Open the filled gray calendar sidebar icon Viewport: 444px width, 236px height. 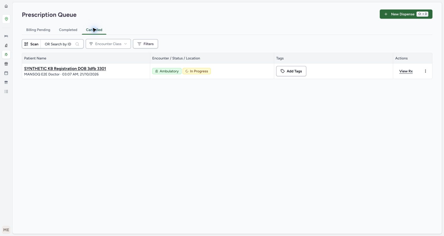6,82
